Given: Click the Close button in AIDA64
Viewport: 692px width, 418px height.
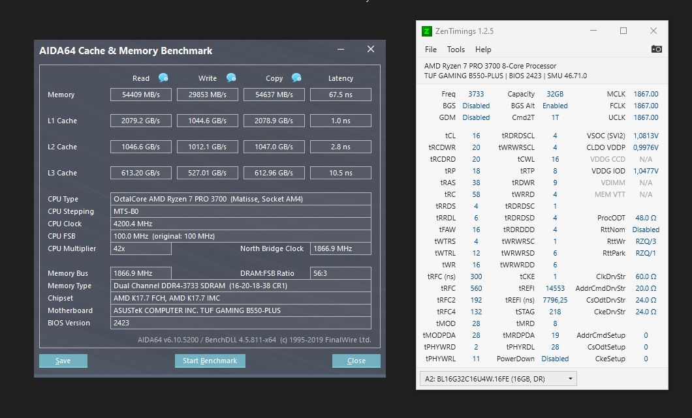Looking at the screenshot, I should pos(356,361).
